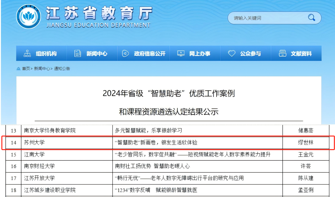Click the 新闻中心 document icon
The height and width of the screenshot is (197, 335).
(78, 54)
